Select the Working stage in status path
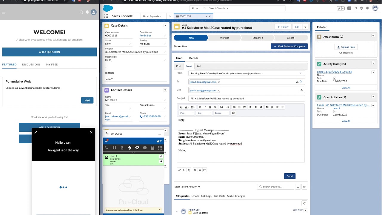382x215 pixels. coord(224,38)
